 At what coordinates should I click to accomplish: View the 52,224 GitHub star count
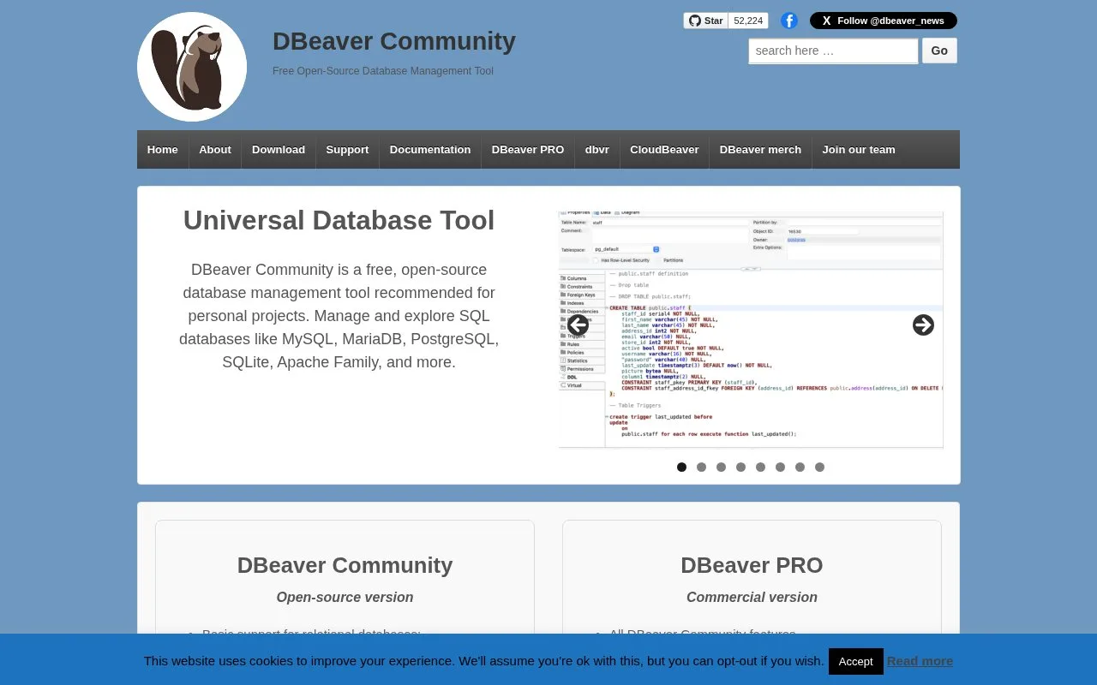(x=748, y=21)
